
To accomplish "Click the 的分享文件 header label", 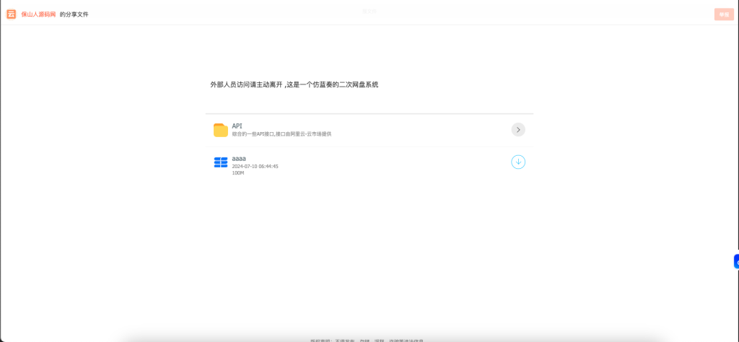I will (x=74, y=14).
